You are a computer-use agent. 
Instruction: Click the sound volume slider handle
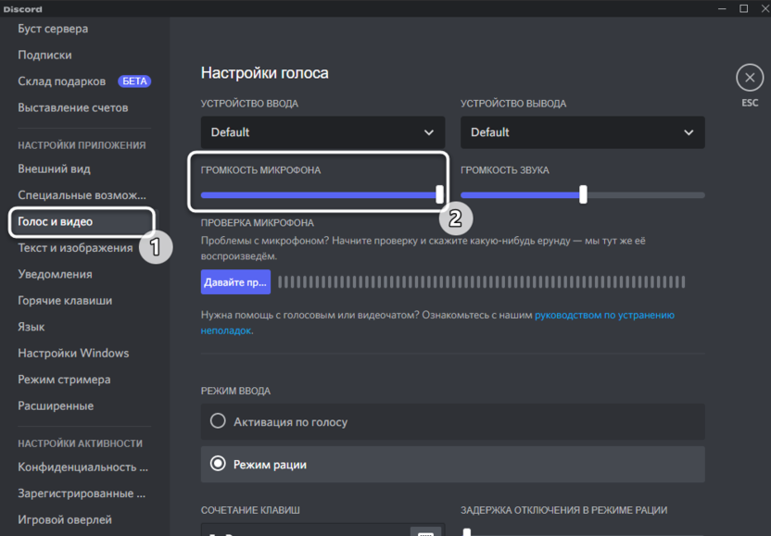coord(583,194)
